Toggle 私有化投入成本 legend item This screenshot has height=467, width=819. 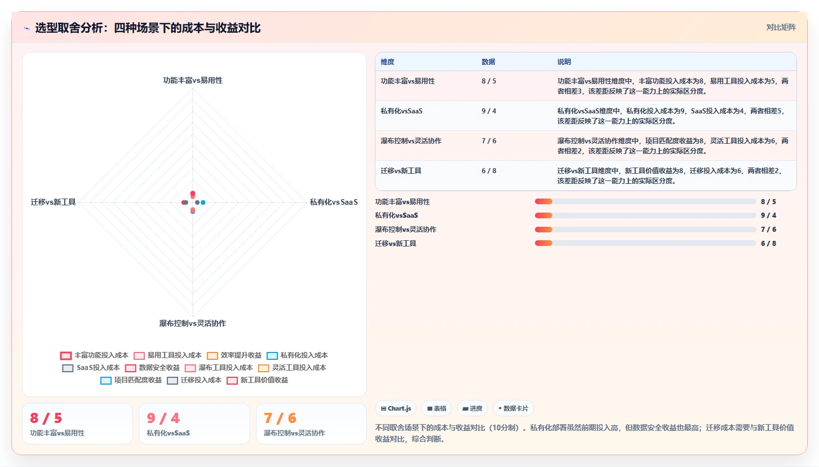[297, 355]
